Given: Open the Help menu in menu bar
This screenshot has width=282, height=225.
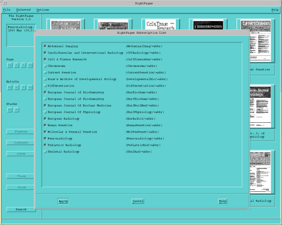Looking at the screenshot, I should coord(275,10).
